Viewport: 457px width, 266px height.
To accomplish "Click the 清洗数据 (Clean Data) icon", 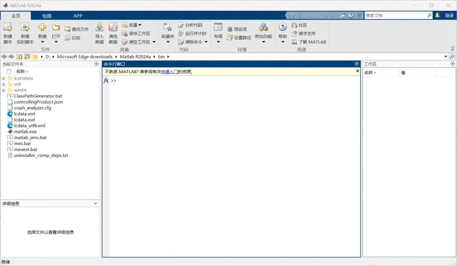I will [113, 27].
